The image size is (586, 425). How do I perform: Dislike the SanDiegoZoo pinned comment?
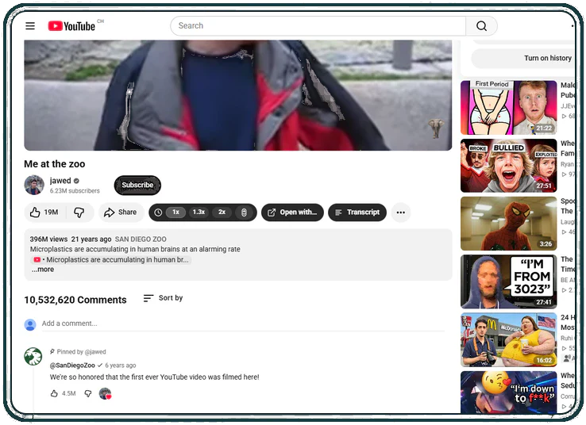click(x=88, y=393)
